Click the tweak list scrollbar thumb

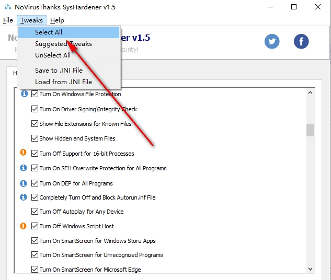(310, 130)
